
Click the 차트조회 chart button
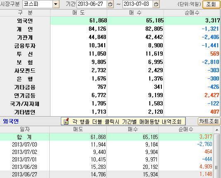(x=209, y=121)
